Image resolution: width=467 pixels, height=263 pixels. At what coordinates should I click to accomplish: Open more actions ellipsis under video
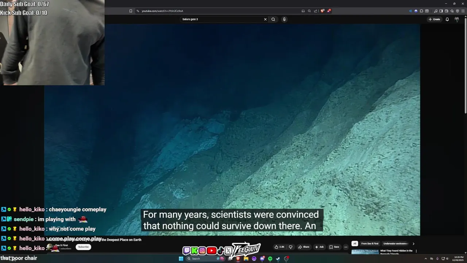346,247
